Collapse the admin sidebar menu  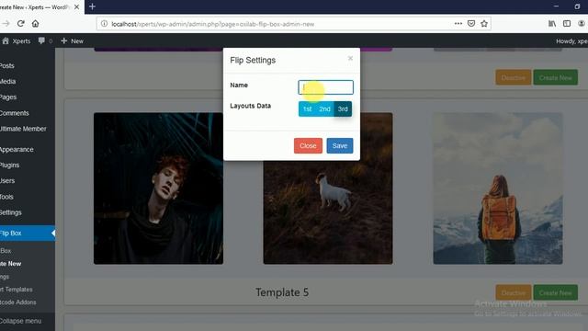20,321
